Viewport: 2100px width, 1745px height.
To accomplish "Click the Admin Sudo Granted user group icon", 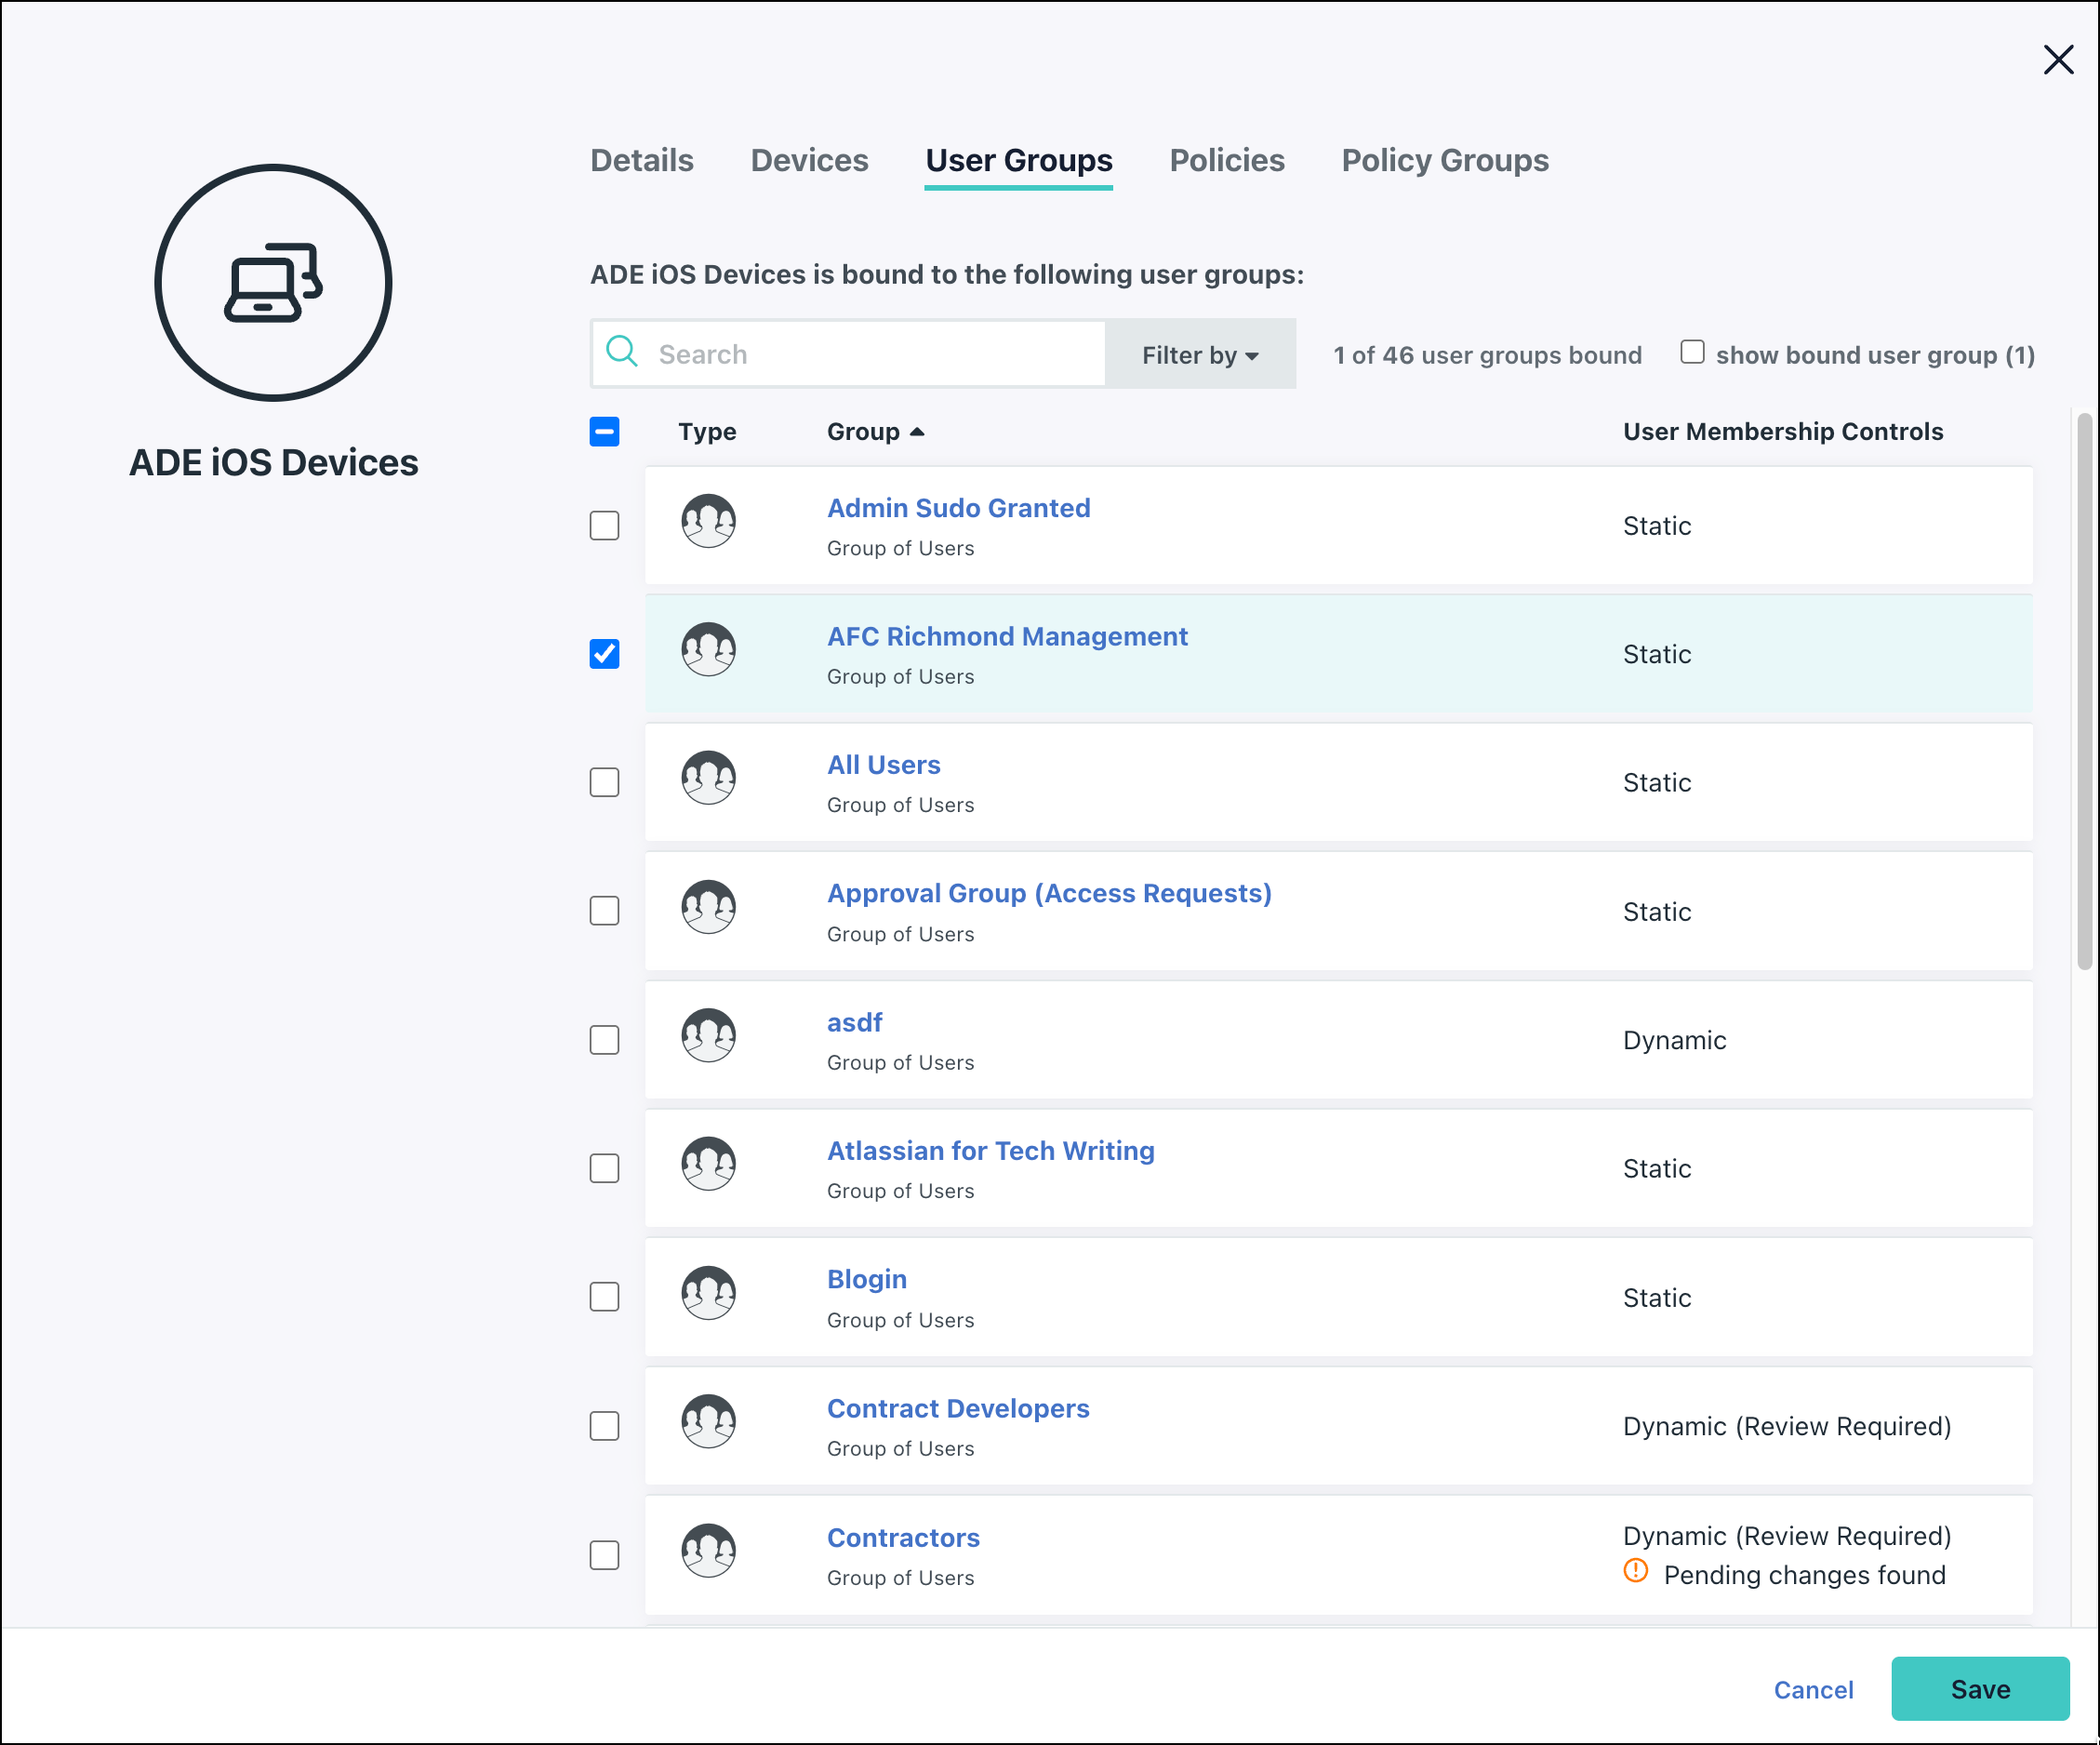I will (x=708, y=522).
